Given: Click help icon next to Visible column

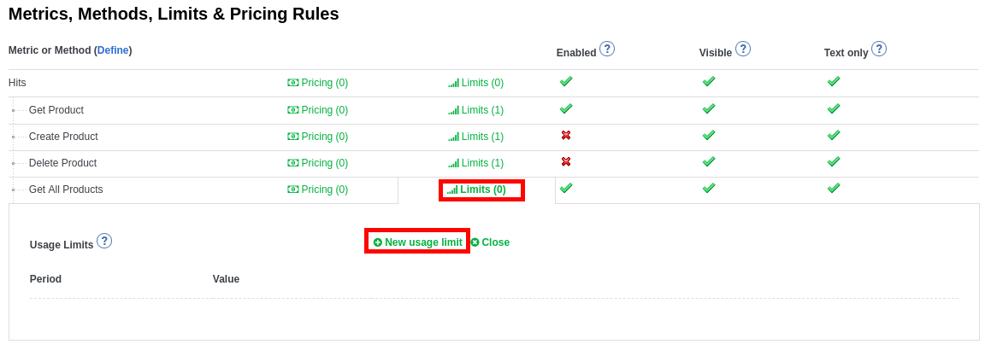Looking at the screenshot, I should click(x=743, y=49).
